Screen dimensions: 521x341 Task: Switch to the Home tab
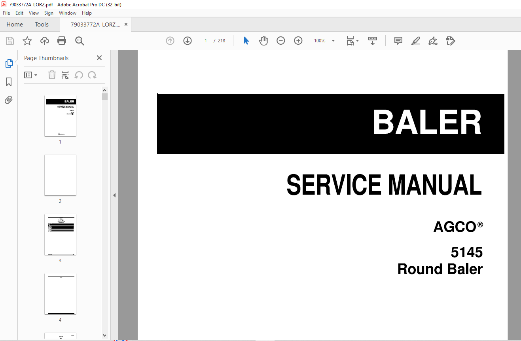coord(15,25)
